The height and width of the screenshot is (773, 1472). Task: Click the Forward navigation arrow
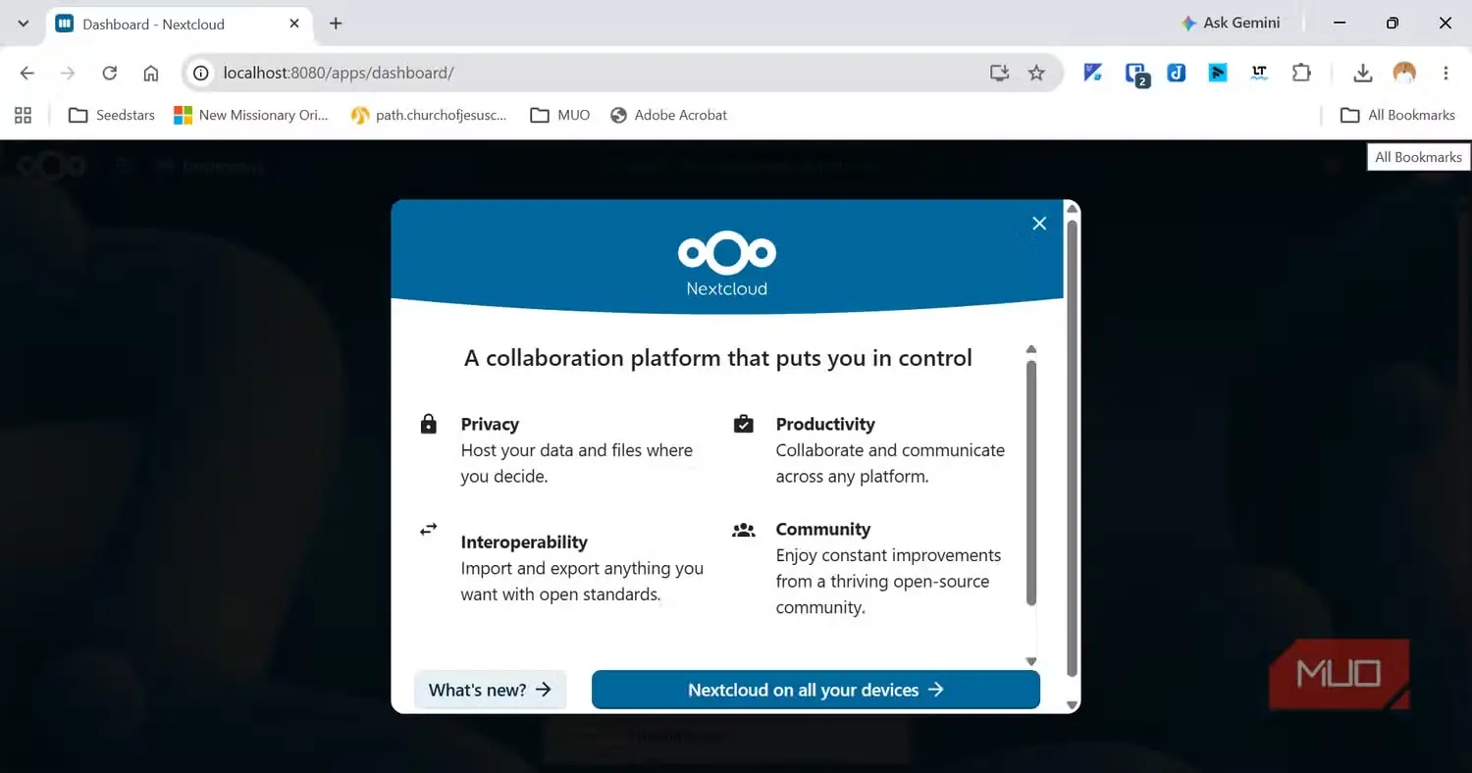coord(68,73)
